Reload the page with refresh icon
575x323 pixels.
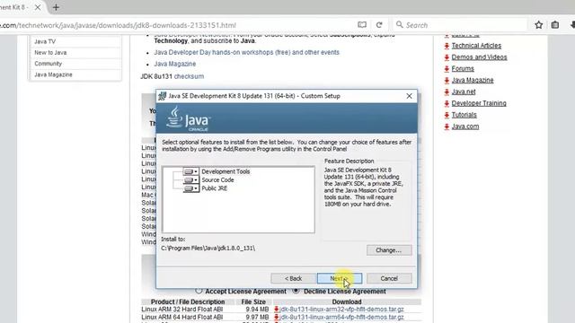tap(379, 25)
